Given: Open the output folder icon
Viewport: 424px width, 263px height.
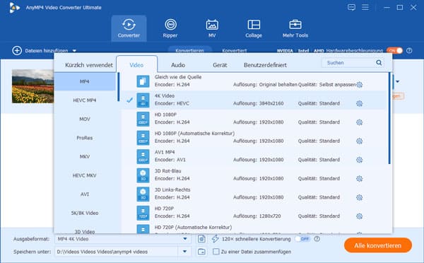Looking at the screenshot, I should click(x=201, y=252).
